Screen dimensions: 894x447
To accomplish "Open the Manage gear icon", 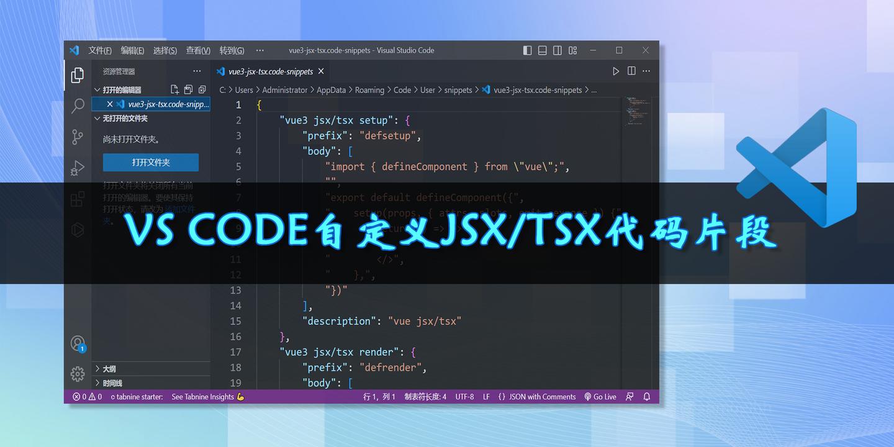I will (77, 374).
